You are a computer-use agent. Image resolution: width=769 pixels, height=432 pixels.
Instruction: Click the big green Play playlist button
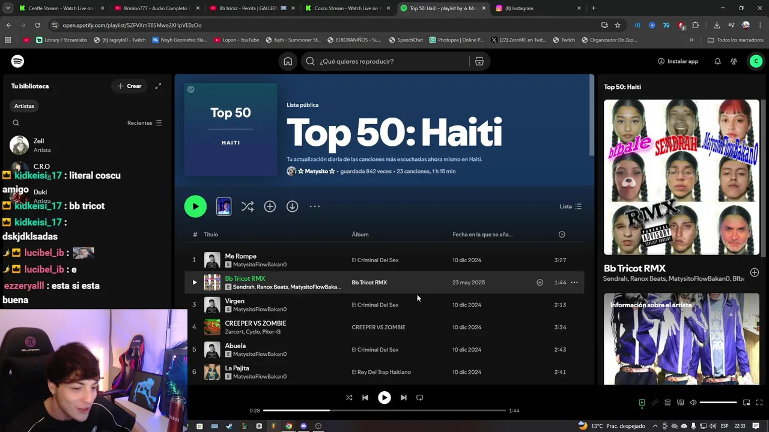click(x=195, y=206)
